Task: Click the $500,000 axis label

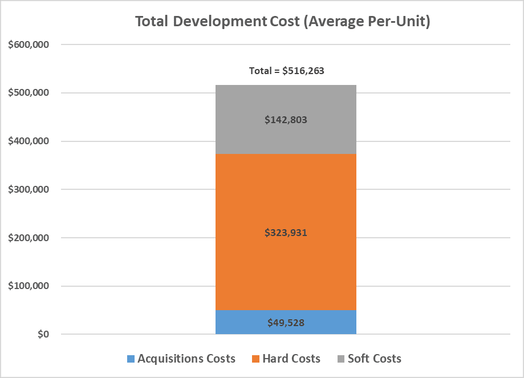Action: pyautogui.click(x=29, y=92)
